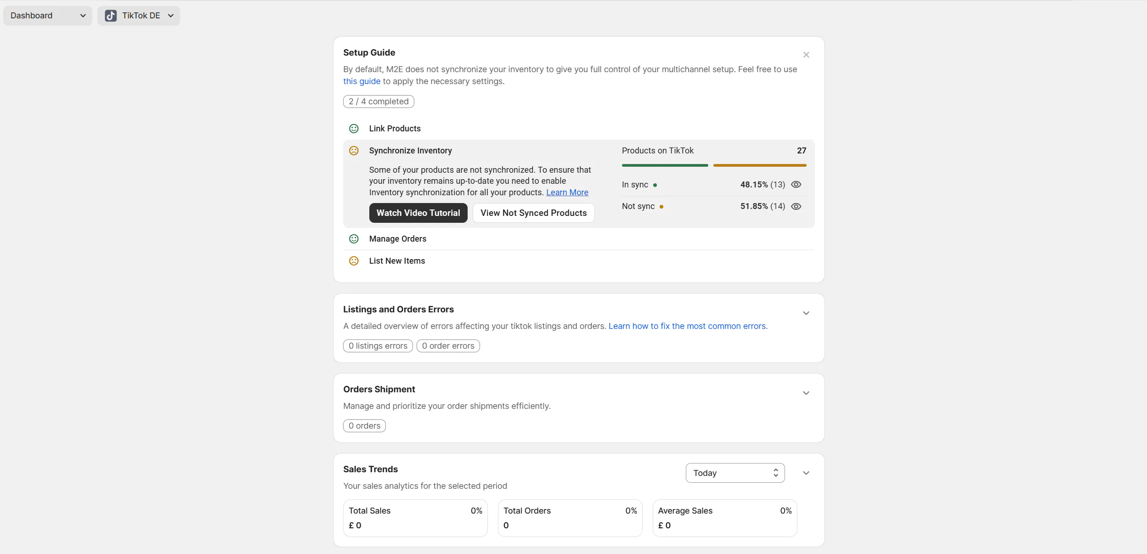1147x554 pixels.
Task: Click the Total Sales card
Action: coord(415,518)
